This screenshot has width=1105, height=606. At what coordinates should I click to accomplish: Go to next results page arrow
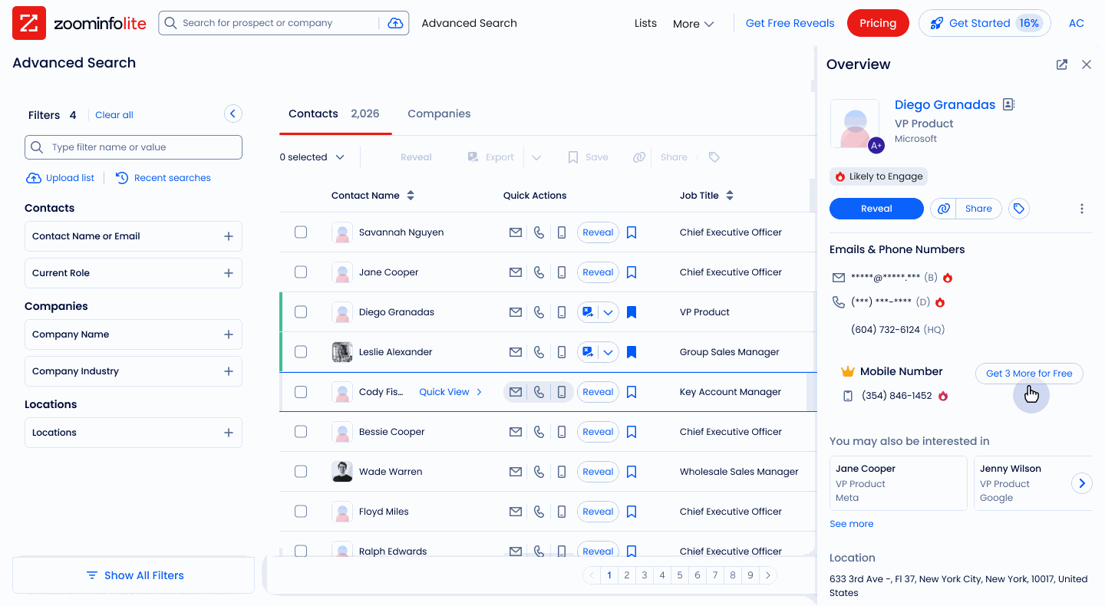tap(769, 575)
